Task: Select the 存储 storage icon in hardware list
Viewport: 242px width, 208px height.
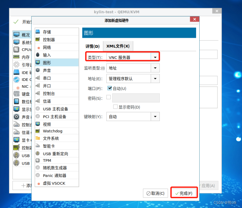Action: click(x=38, y=32)
